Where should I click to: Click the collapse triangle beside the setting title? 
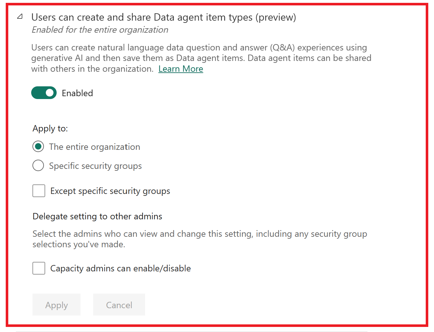(20, 17)
